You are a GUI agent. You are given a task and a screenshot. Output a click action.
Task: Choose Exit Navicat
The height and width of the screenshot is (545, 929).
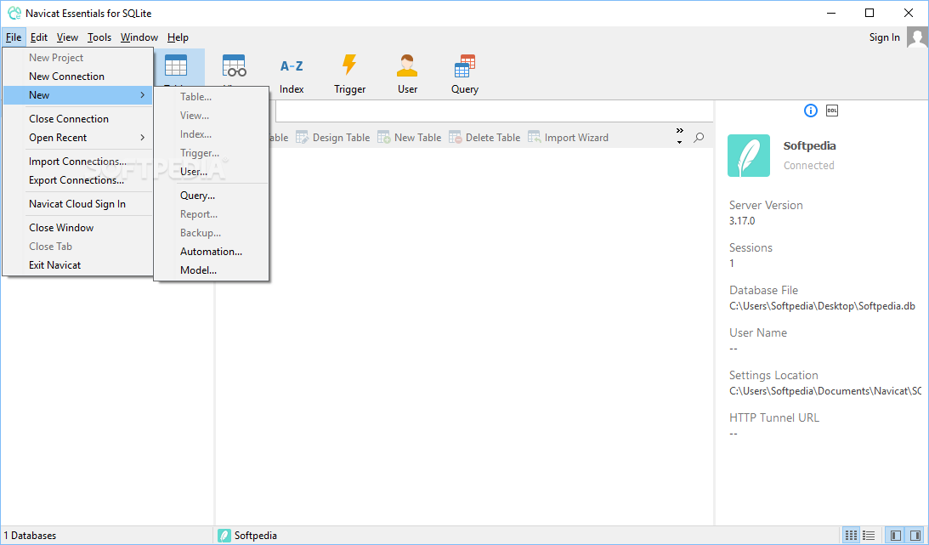click(x=77, y=264)
